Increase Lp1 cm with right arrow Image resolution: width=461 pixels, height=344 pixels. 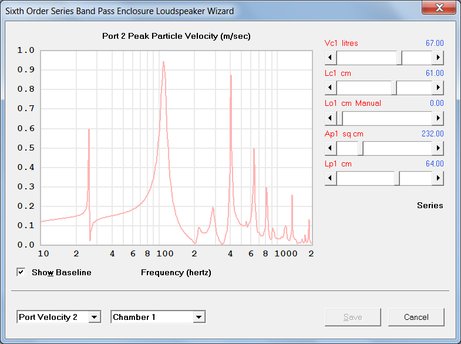[438, 178]
